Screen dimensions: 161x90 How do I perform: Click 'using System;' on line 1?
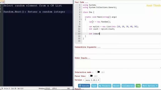tap(90, 5)
